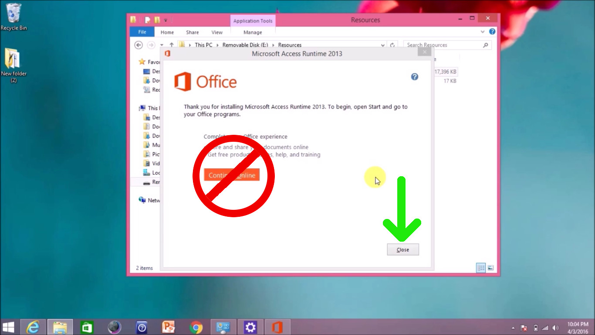
Task: Click the Close button in the Office dialog
Action: coord(403,250)
